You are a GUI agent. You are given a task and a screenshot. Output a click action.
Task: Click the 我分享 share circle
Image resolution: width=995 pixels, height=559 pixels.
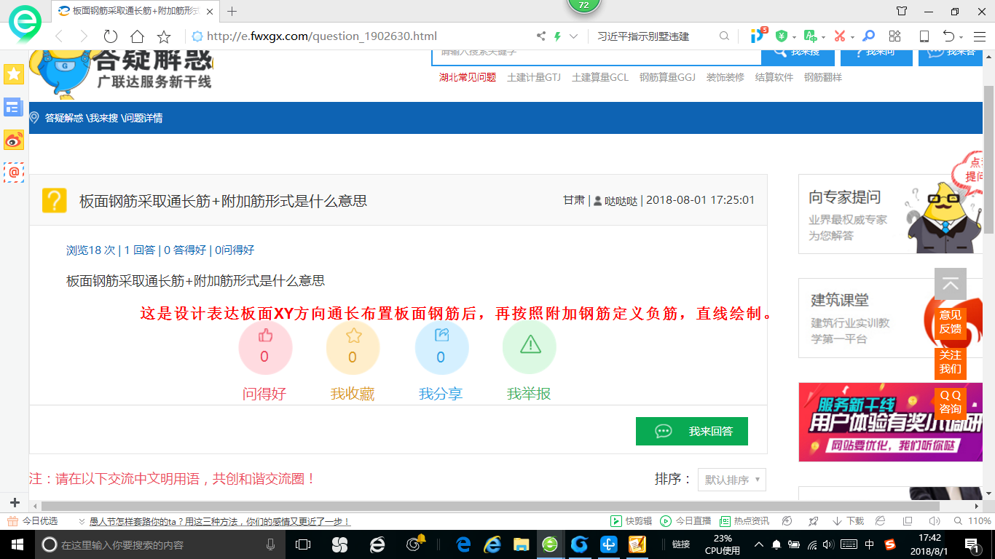coord(441,348)
